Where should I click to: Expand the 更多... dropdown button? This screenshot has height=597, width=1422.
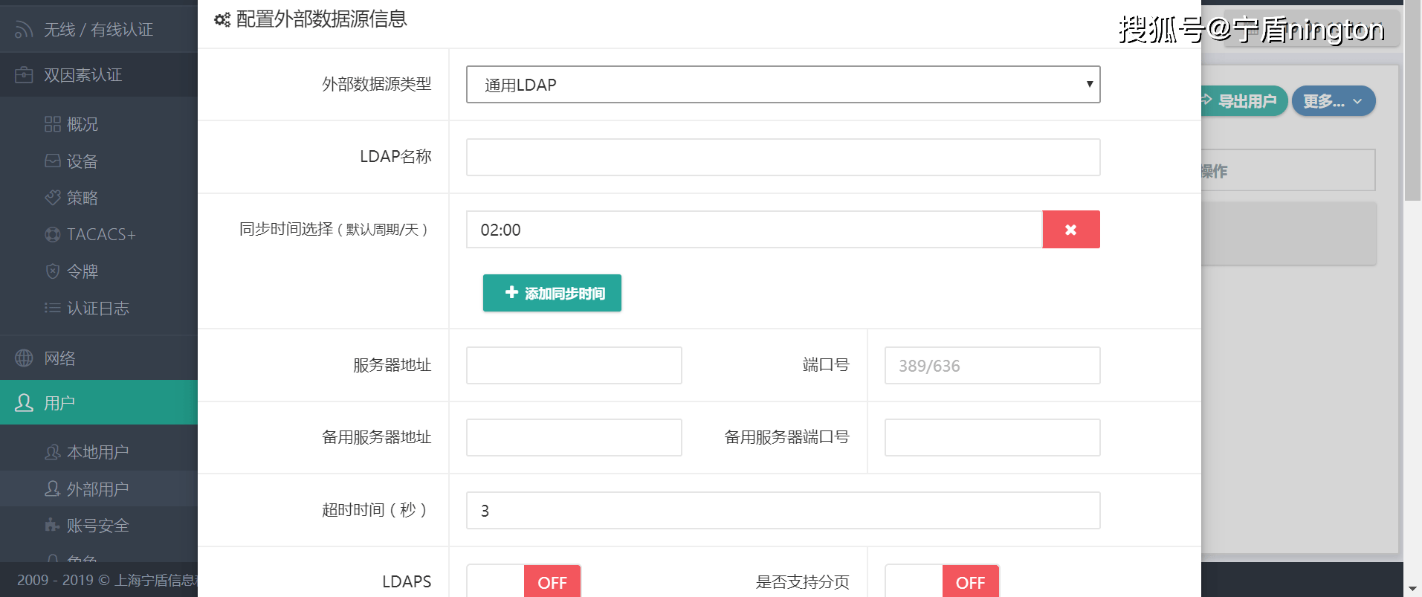(1334, 101)
